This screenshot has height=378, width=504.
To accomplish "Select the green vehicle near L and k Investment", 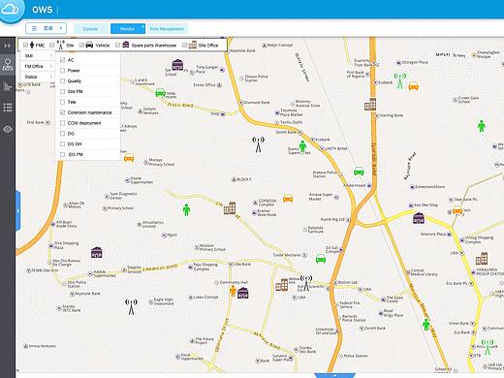I will [161, 92].
